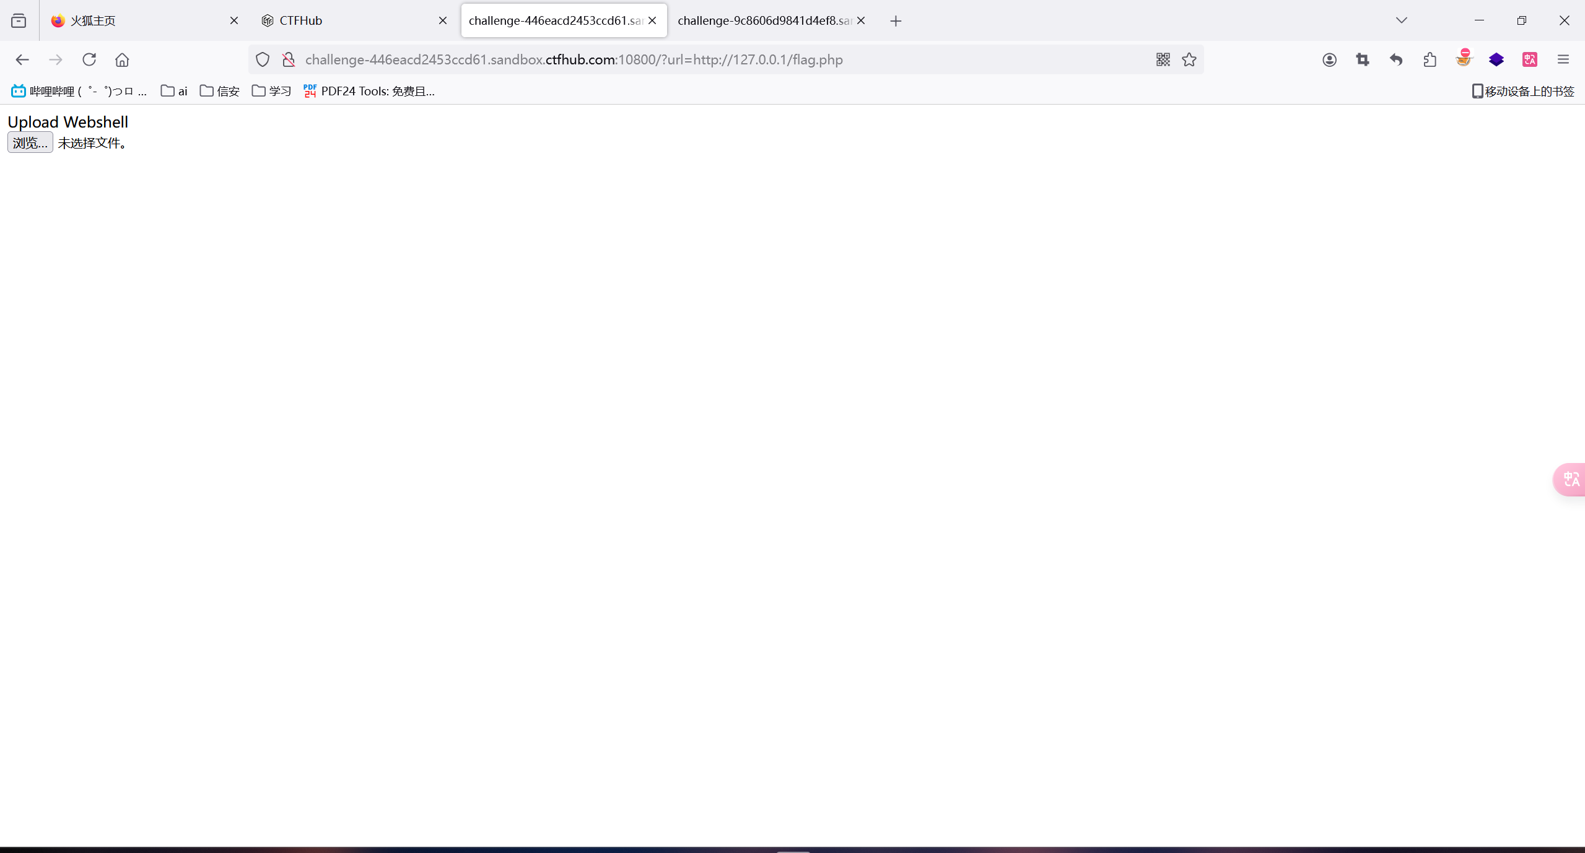
Task: Click the Upload Webshell heading text
Action: 68,122
